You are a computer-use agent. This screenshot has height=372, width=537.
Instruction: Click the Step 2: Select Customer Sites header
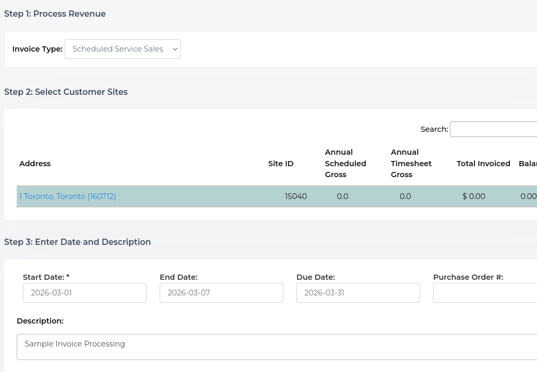[x=66, y=92]
